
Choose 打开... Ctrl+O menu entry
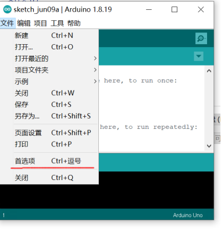point(49,47)
